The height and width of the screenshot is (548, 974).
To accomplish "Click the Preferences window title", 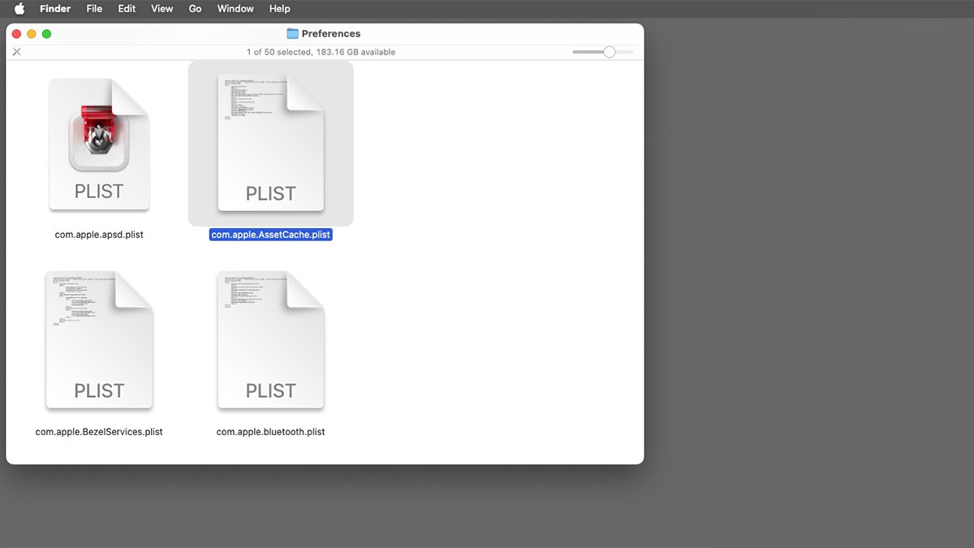I will 331,33.
